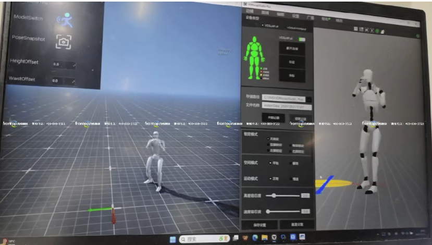This screenshot has width=432, height=245.
Task: Select the 平地 space mode radio button
Action: click(270, 163)
